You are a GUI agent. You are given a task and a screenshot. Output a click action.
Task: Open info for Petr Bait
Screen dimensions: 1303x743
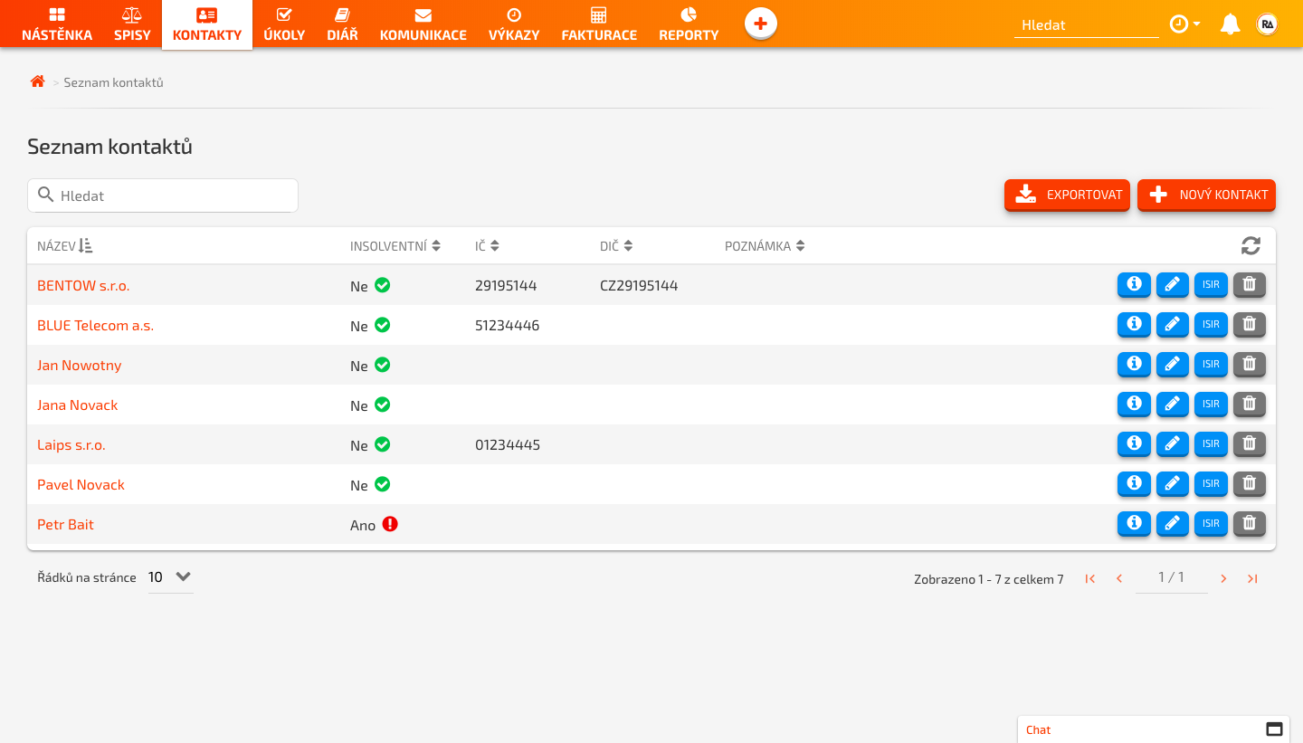click(1134, 523)
